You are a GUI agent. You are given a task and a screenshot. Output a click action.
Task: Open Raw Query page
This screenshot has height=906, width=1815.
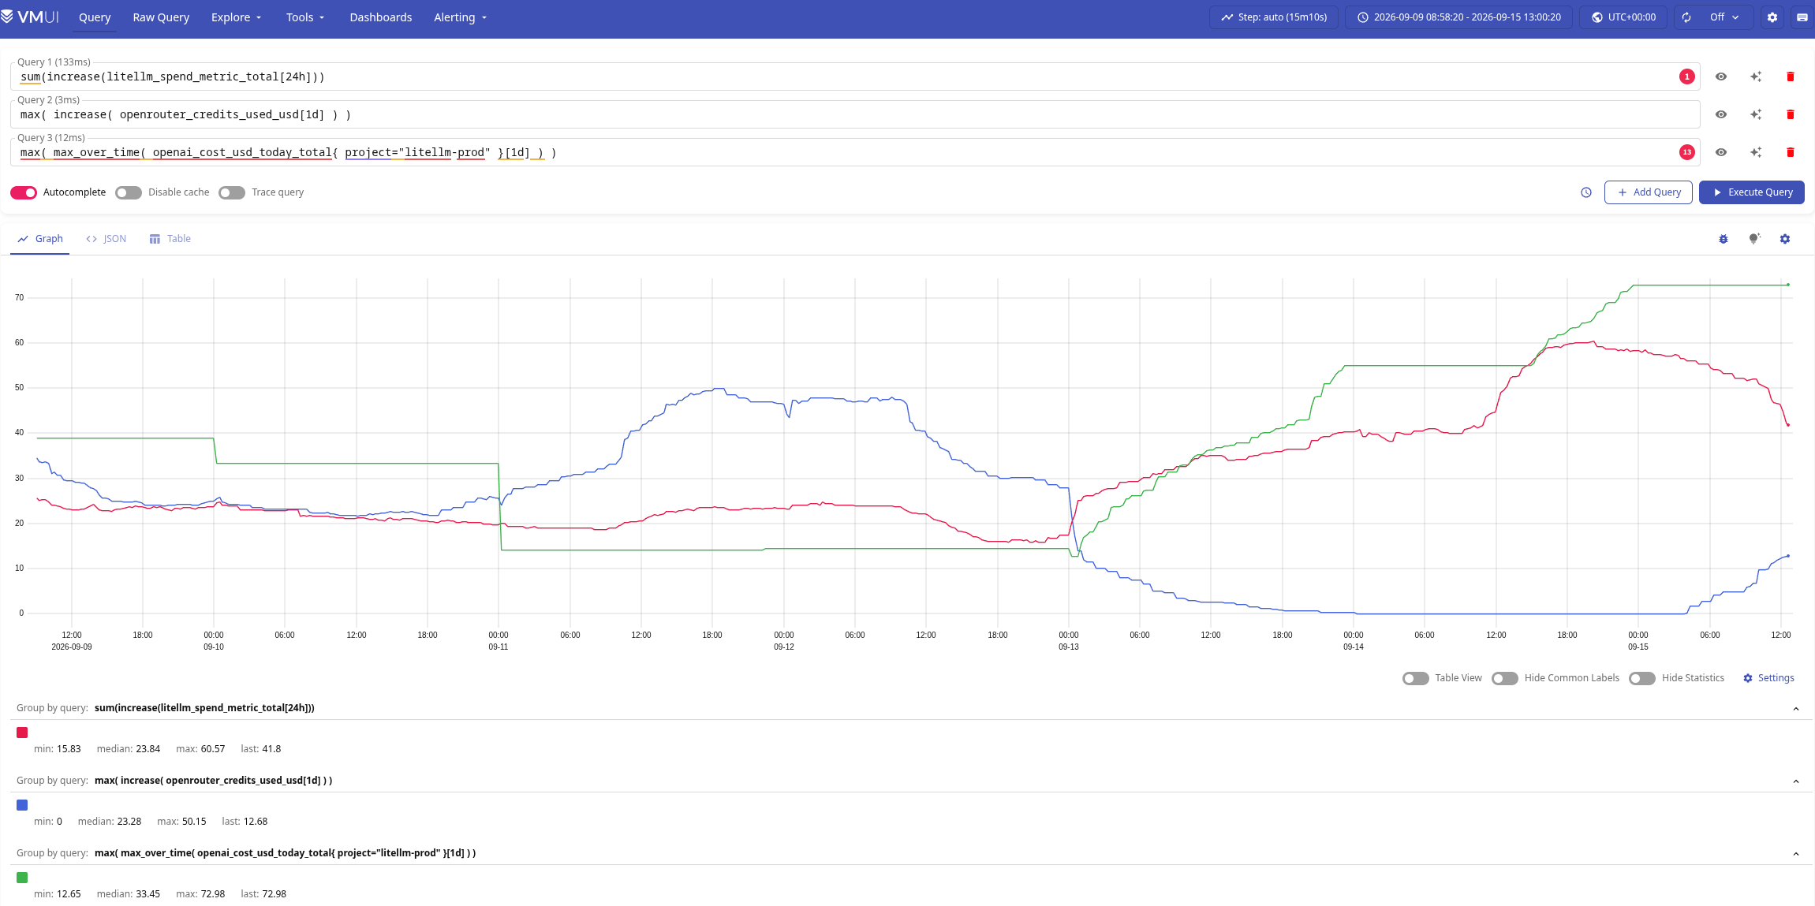click(x=161, y=17)
